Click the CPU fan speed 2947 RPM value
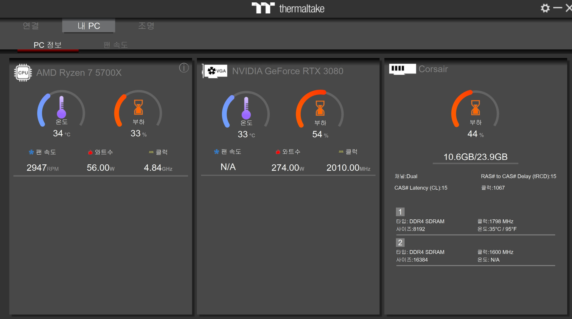The image size is (572, 319). (x=42, y=168)
